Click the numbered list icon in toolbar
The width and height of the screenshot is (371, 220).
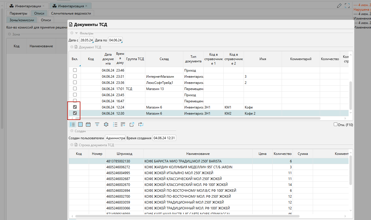click(x=115, y=125)
